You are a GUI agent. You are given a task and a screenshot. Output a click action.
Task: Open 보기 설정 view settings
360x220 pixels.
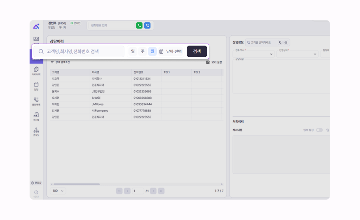tap(214, 62)
